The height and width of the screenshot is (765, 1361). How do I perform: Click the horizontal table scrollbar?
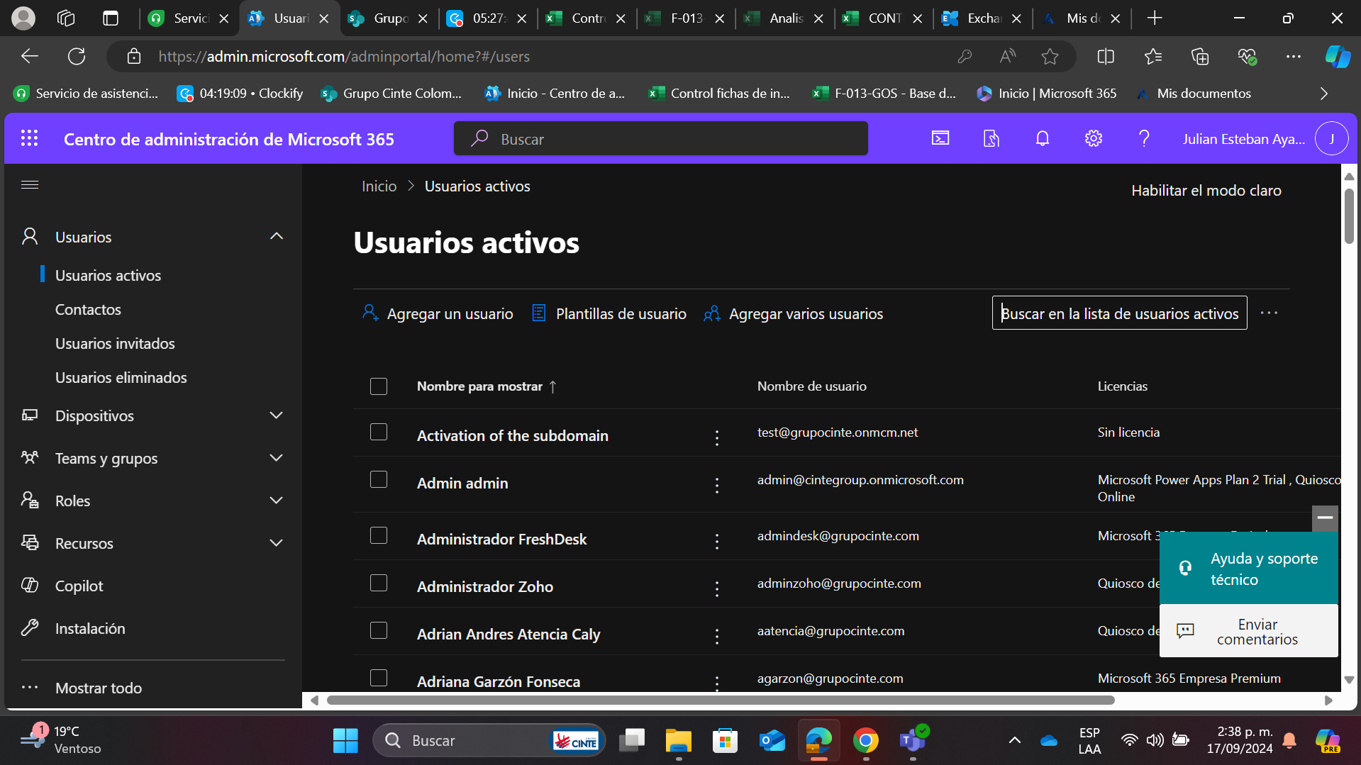pos(721,700)
